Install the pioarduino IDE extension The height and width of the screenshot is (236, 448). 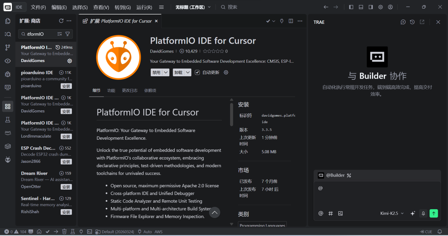coord(66,86)
